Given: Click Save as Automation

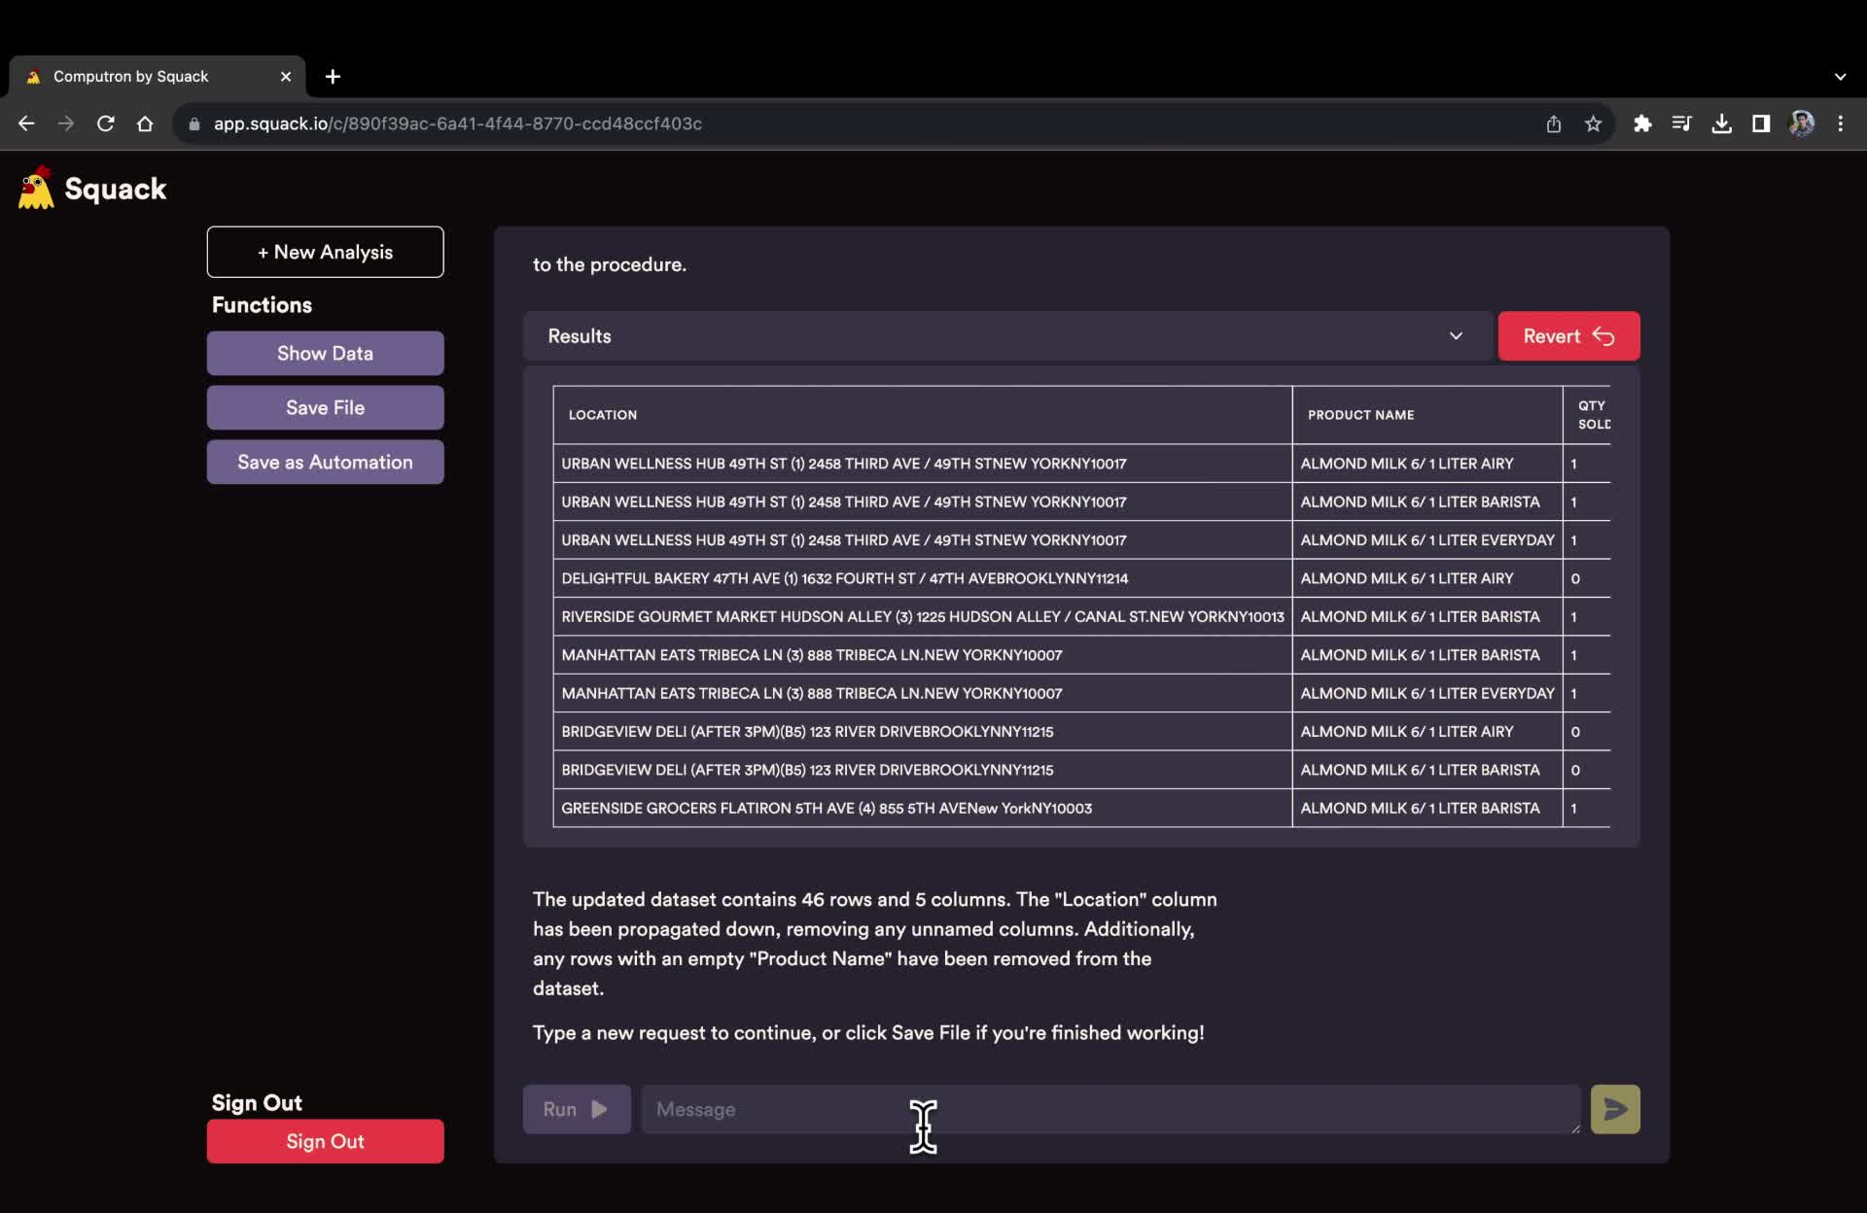Looking at the screenshot, I should (x=325, y=462).
